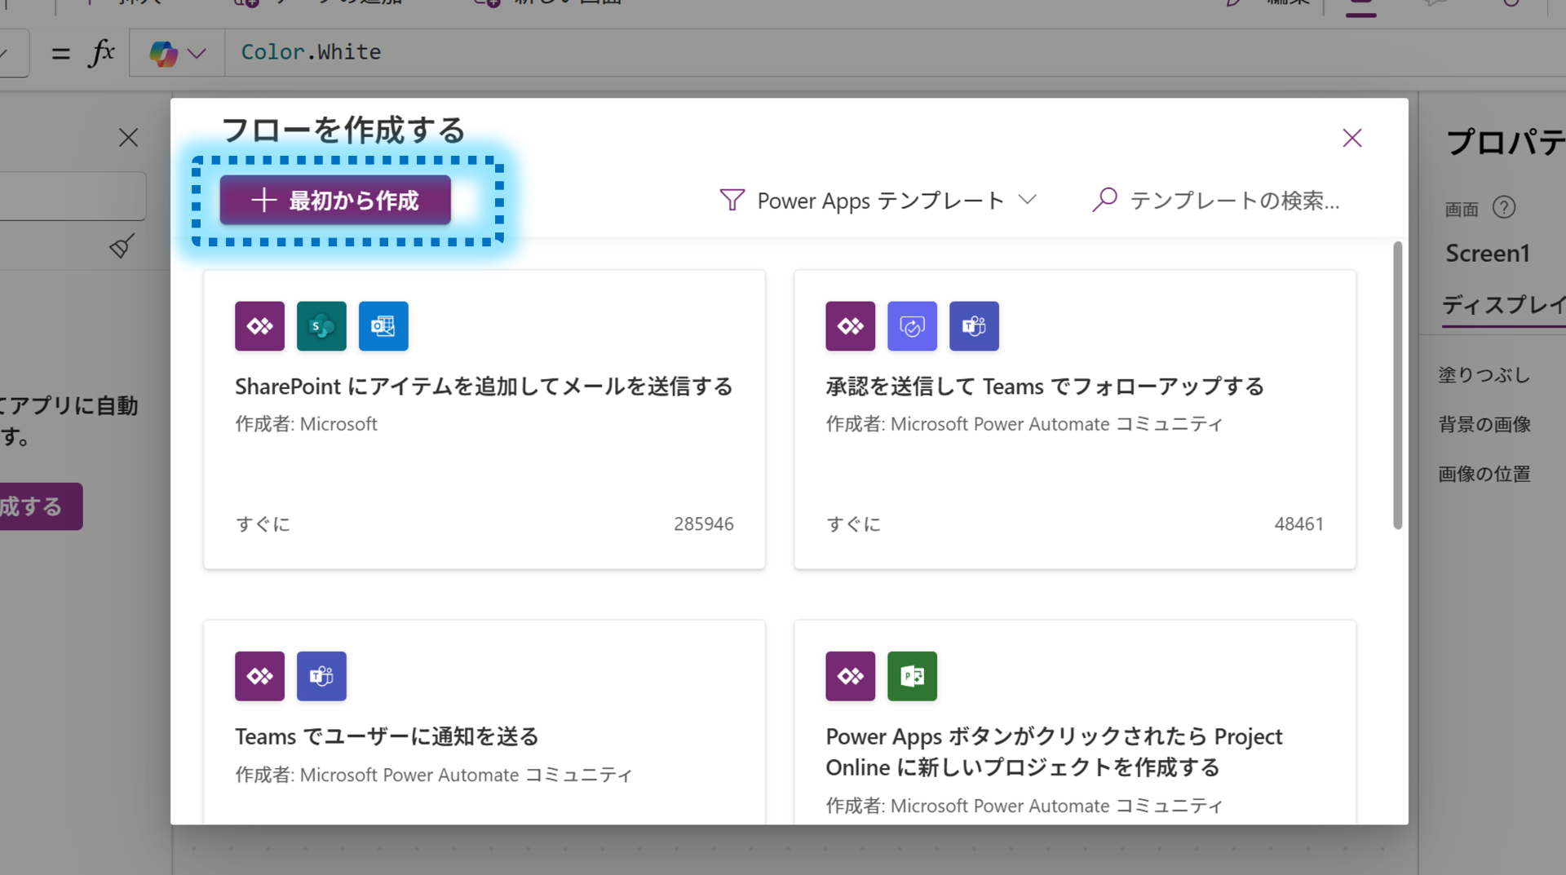Click the Copilot icon in formula bar
This screenshot has height=875, width=1566.
click(x=163, y=53)
